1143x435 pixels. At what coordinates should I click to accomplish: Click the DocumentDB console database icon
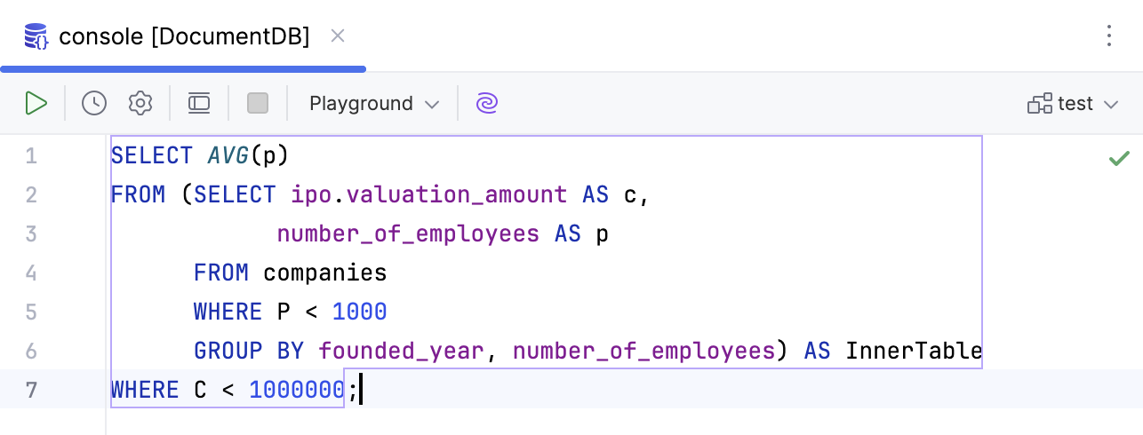(36, 36)
